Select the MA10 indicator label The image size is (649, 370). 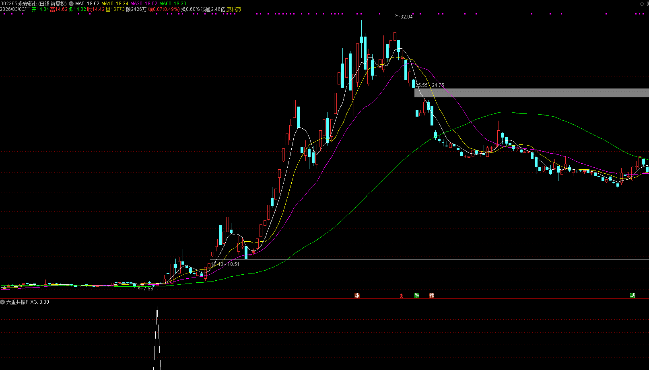115,4
